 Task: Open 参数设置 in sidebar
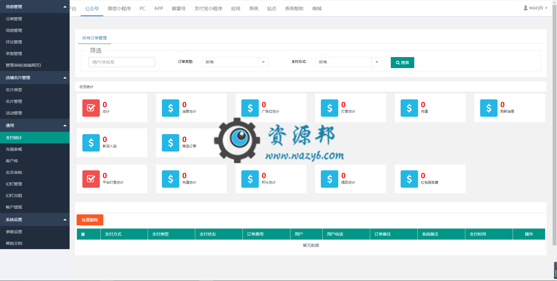[x=35, y=232]
